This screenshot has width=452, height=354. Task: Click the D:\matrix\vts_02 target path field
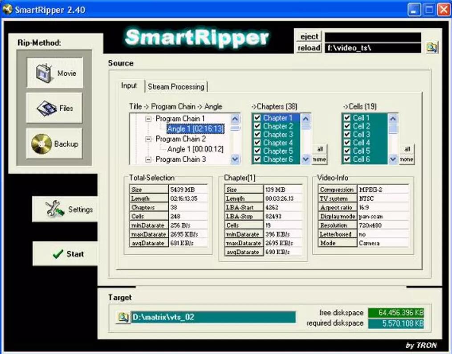coord(213,317)
